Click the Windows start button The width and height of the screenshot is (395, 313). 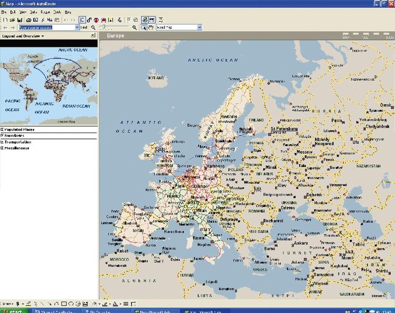click(15, 311)
